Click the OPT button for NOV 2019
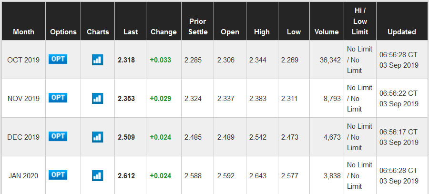429x194 pixels. 58,98
